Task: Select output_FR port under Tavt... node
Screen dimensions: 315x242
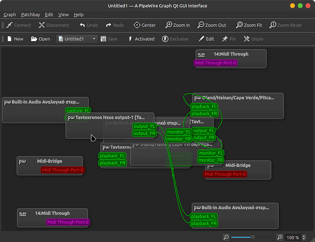Action: (x=203, y=137)
